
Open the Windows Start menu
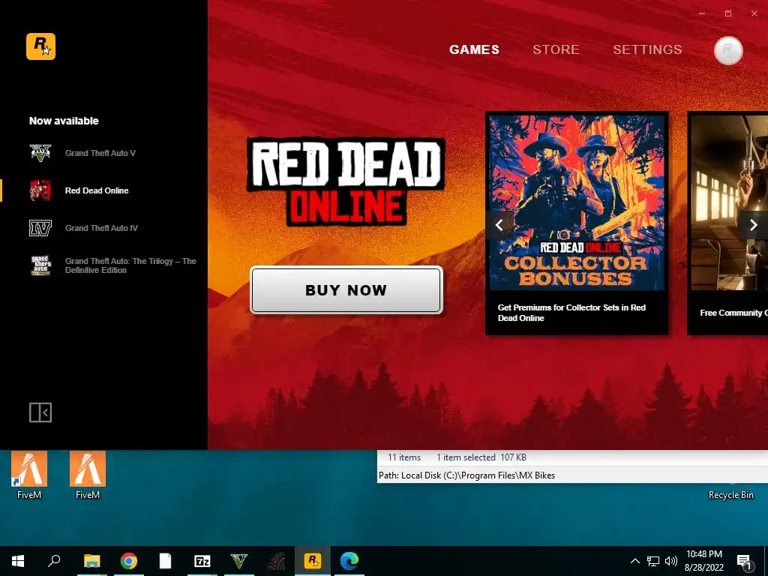[18, 561]
